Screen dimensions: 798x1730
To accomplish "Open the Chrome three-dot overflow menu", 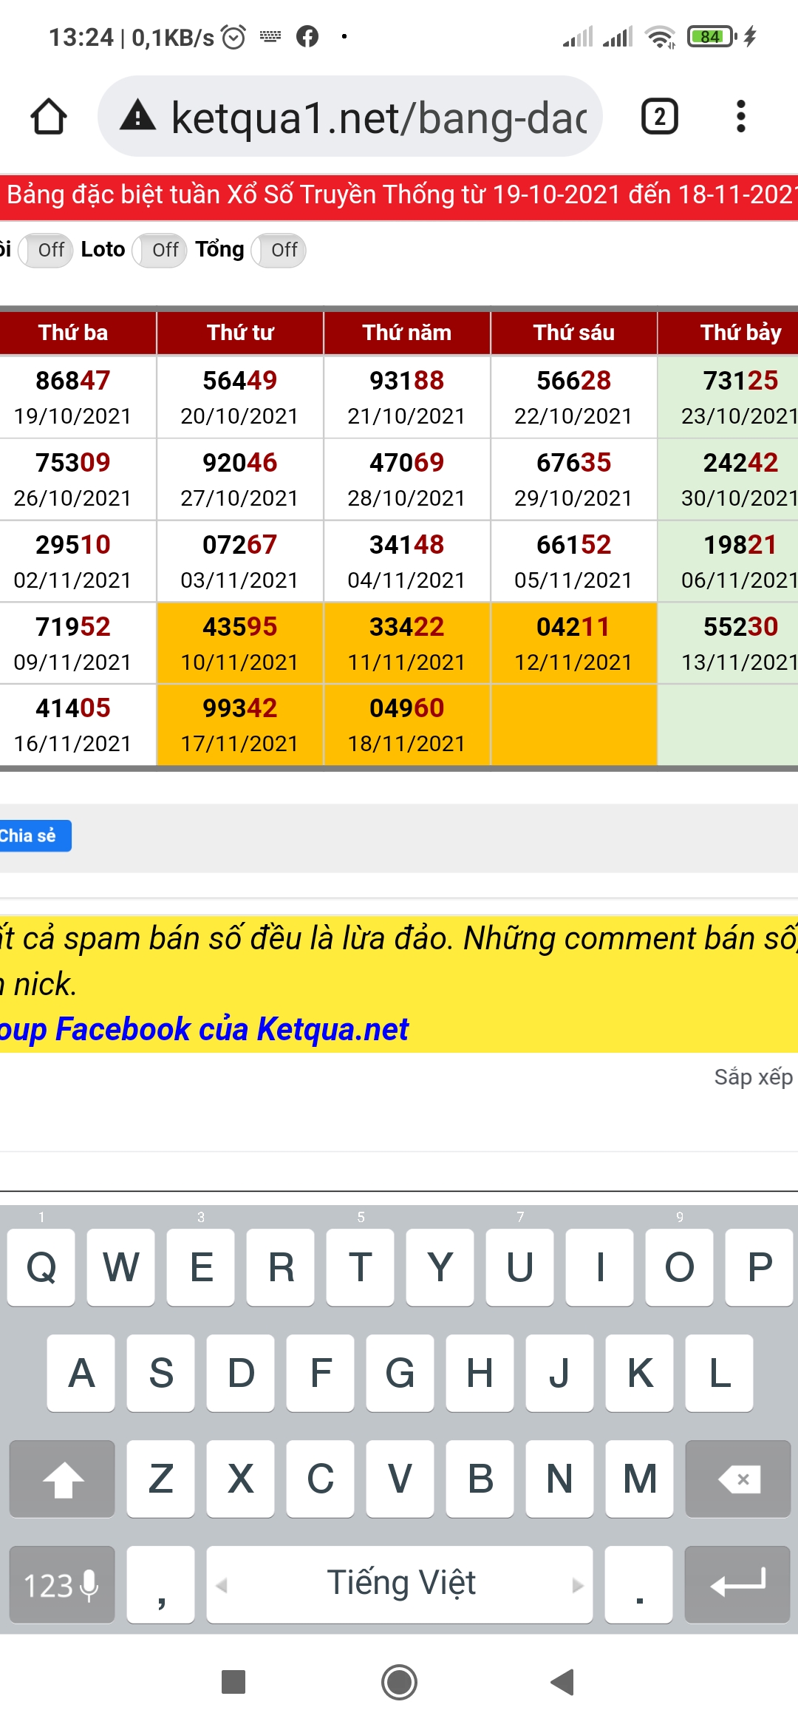I will [740, 117].
